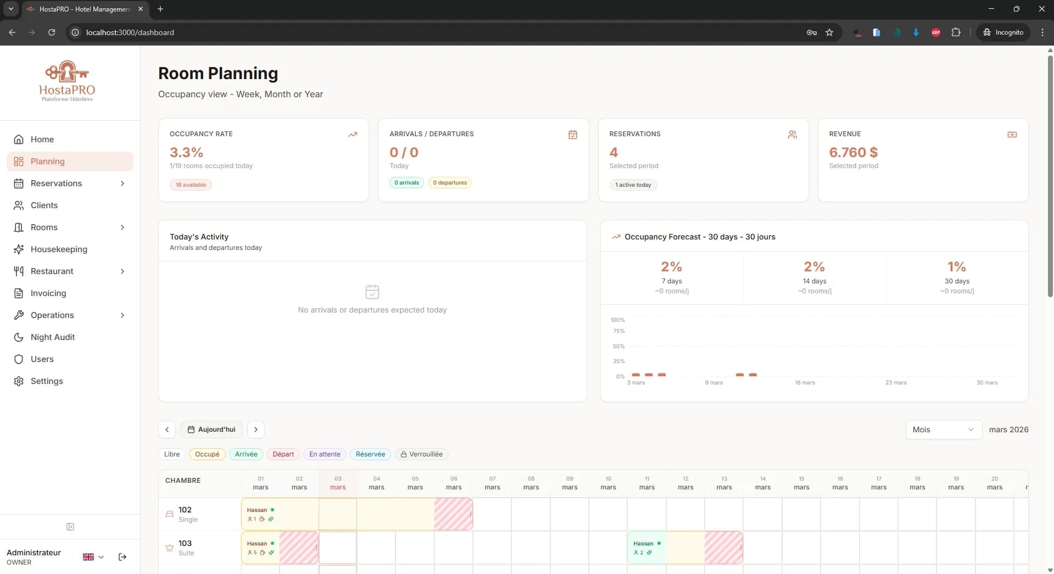Image resolution: width=1054 pixels, height=574 pixels.
Task: Click the revenue card money icon
Action: (x=1012, y=135)
